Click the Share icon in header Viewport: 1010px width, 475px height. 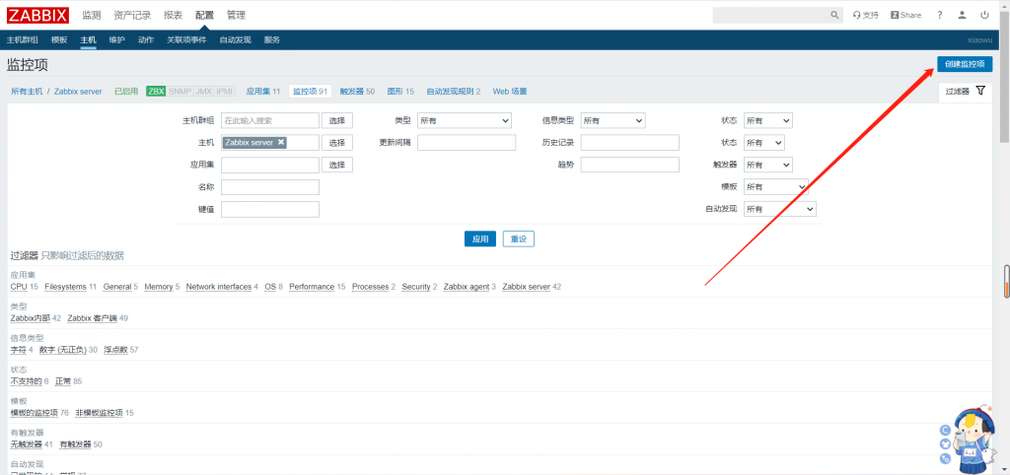pyautogui.click(x=905, y=15)
